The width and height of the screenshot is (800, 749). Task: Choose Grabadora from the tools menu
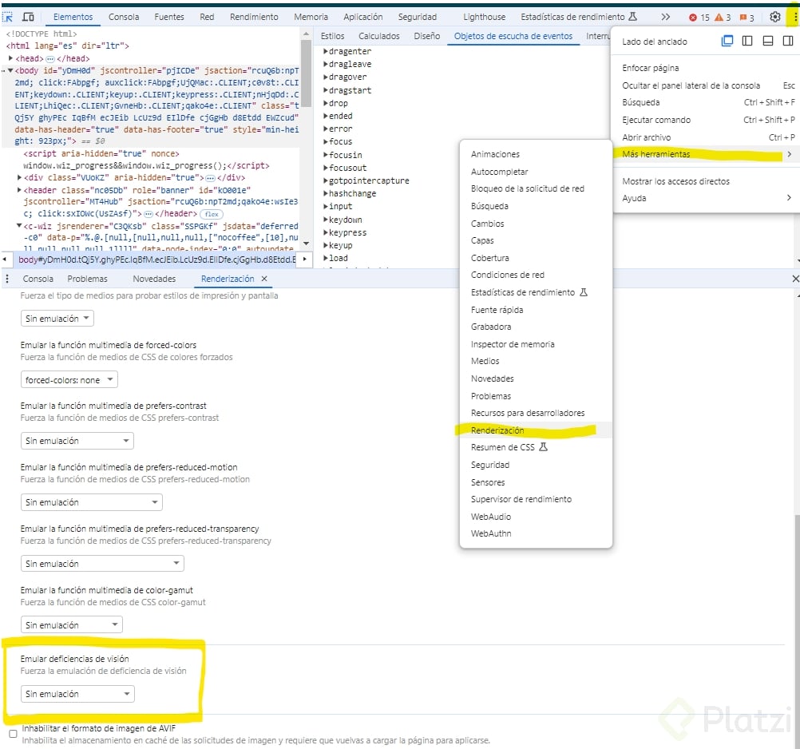[536, 327]
